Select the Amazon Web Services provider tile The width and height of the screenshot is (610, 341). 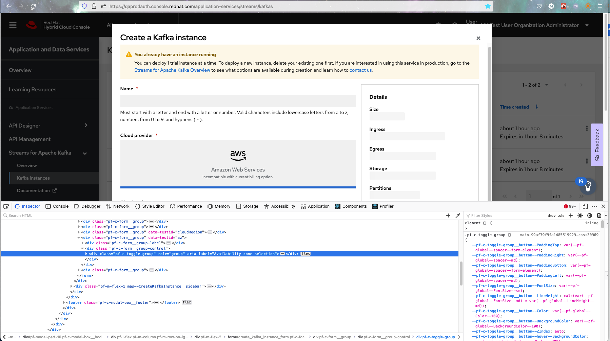tap(238, 164)
